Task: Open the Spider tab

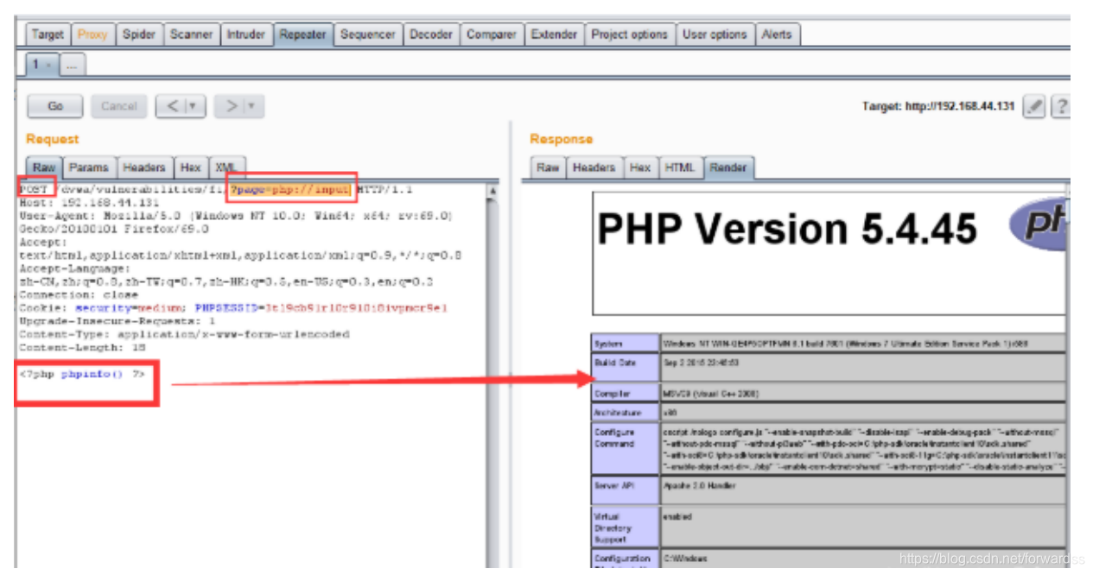Action: [x=138, y=35]
